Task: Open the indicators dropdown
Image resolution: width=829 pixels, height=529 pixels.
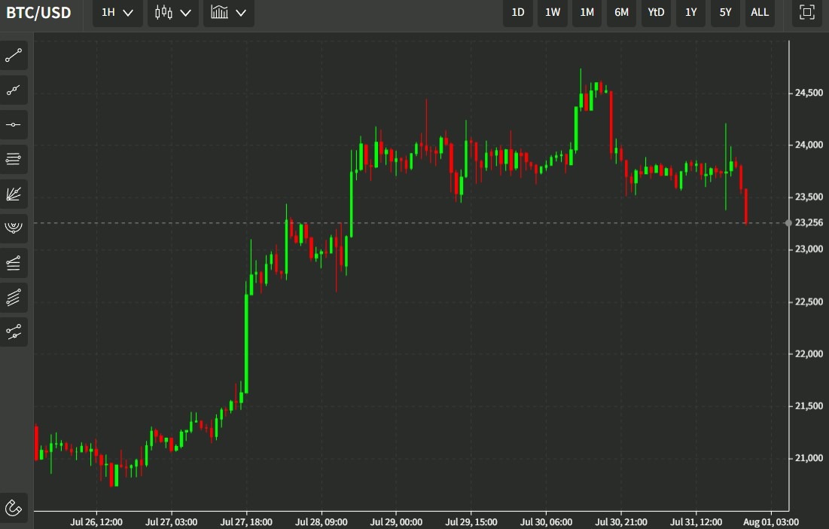Action: 228,12
